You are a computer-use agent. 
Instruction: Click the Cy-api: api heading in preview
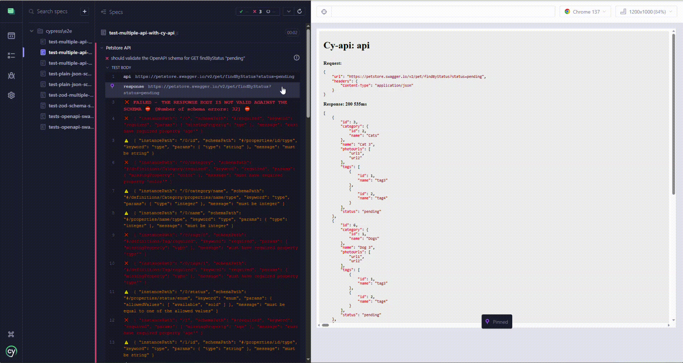coord(347,45)
